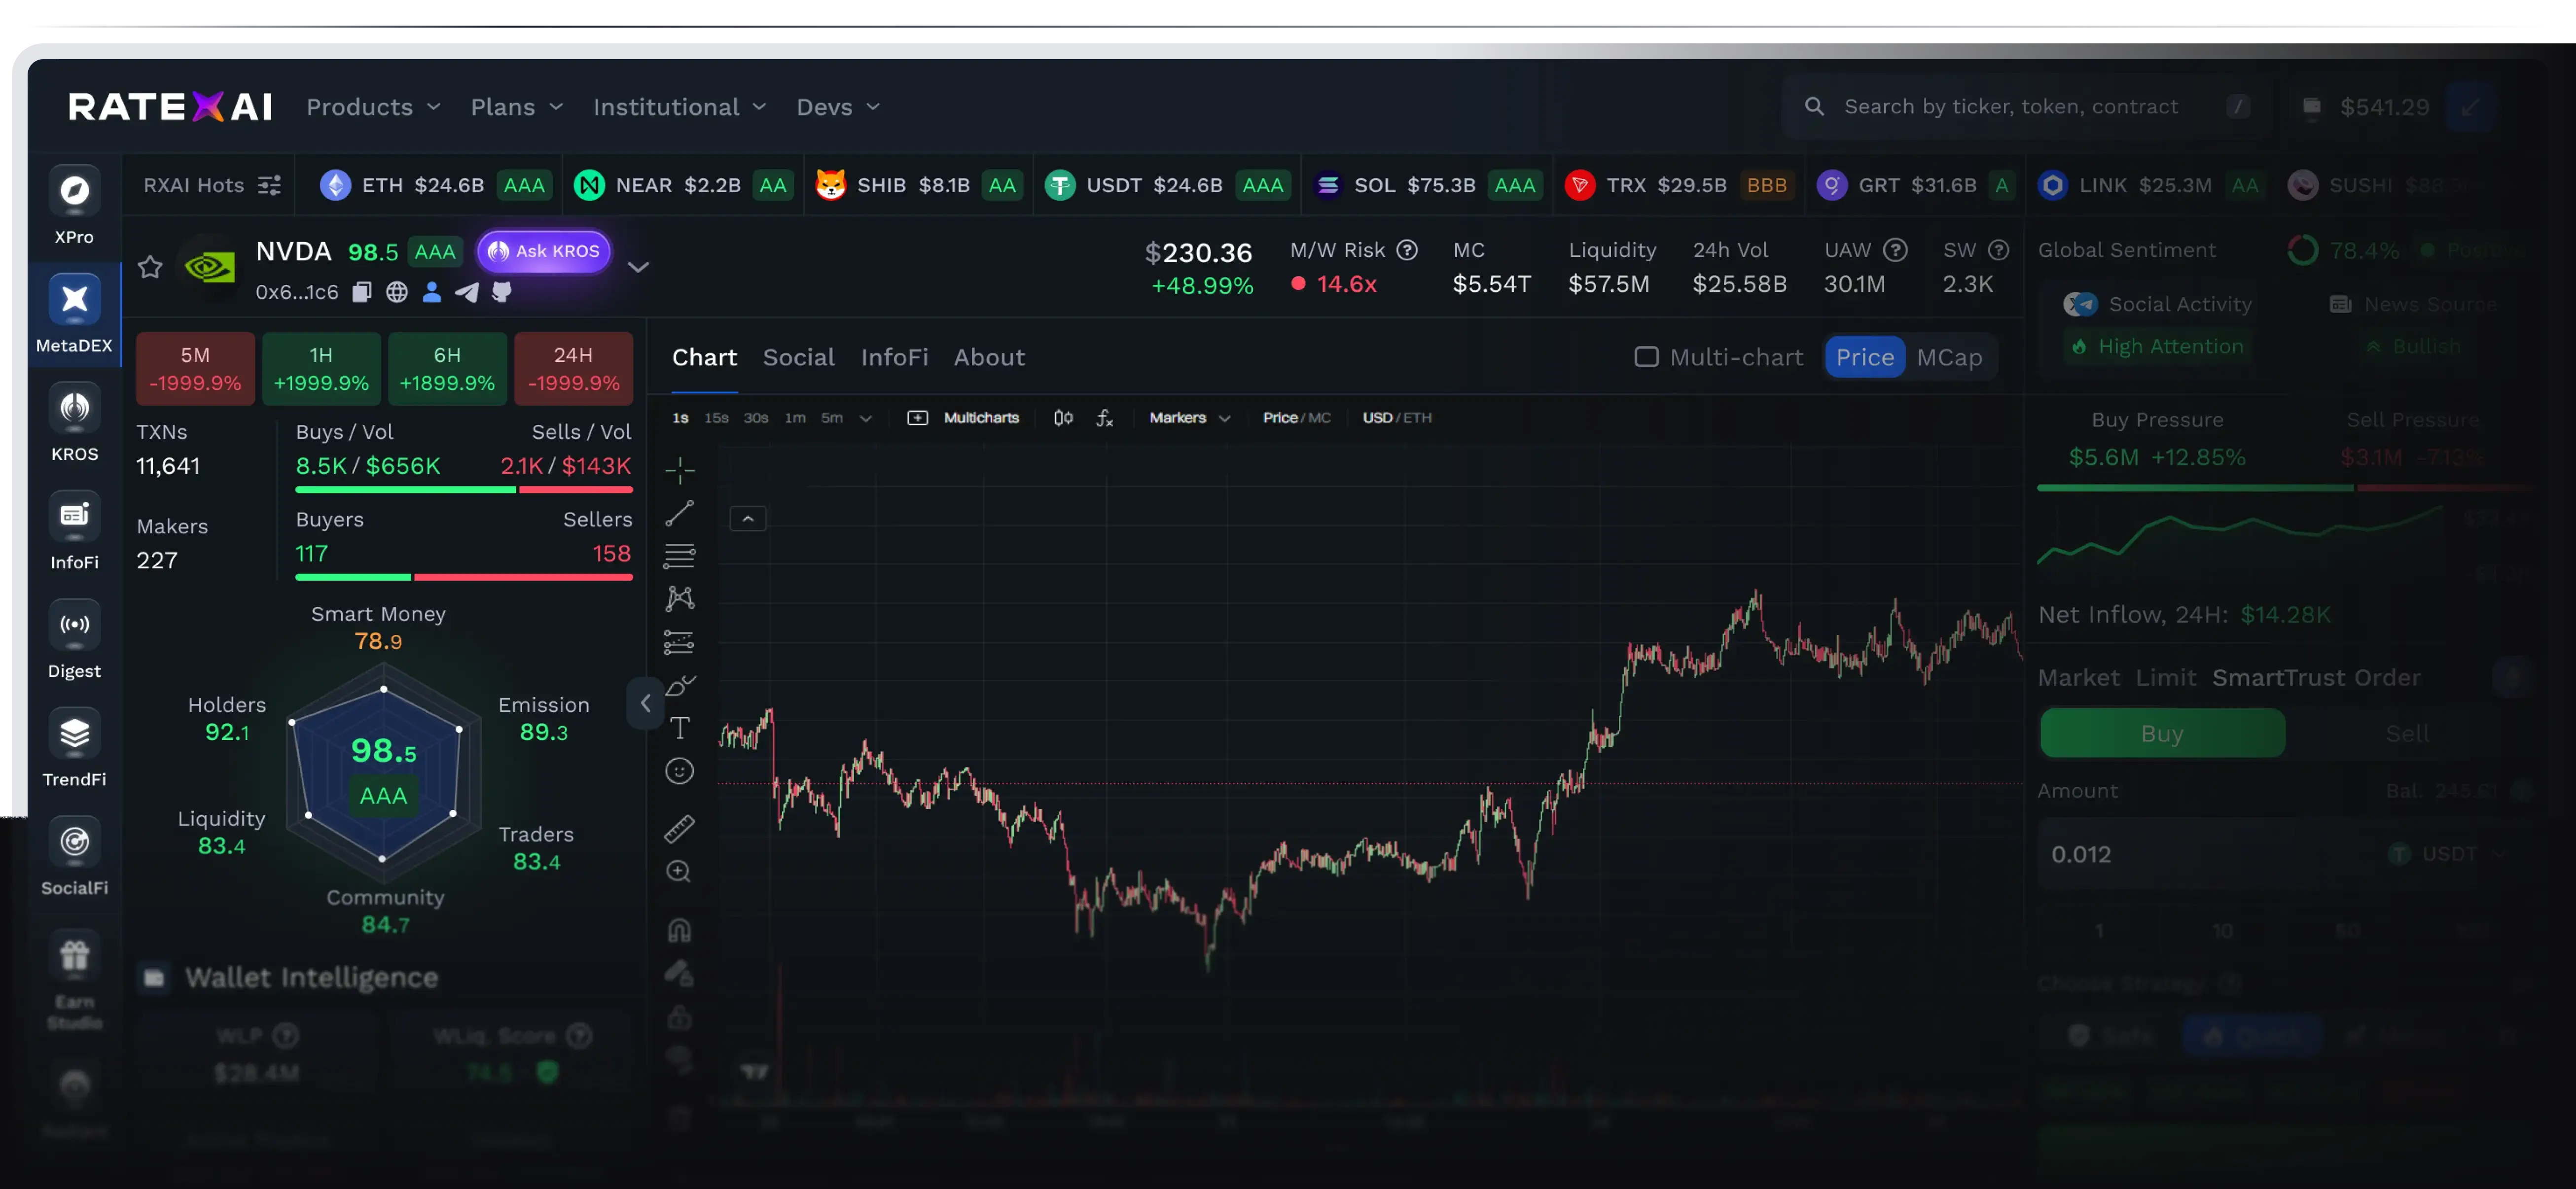Open the Institutional dropdown menu

coord(679,107)
